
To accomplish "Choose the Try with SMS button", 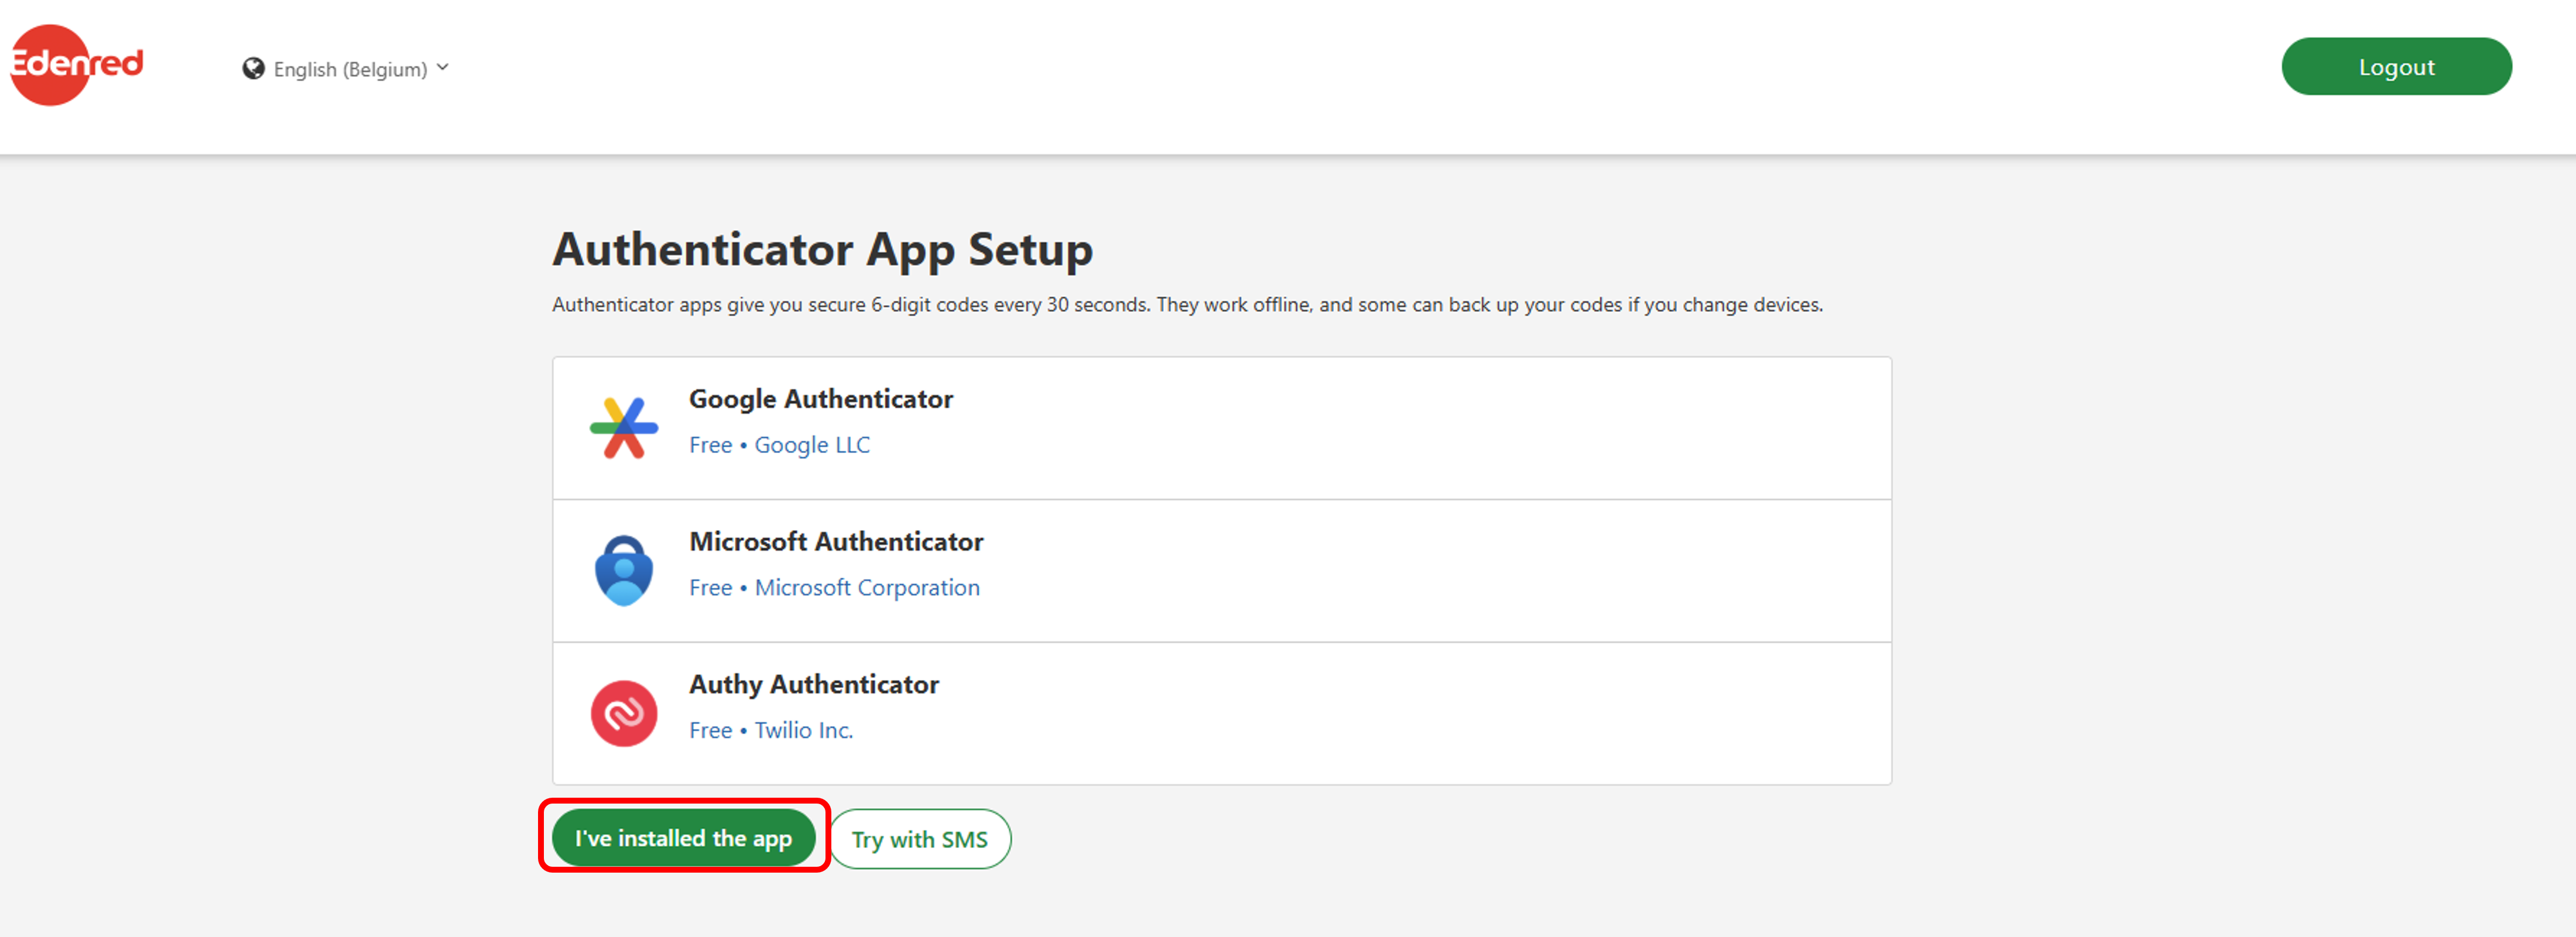I will click(x=920, y=839).
